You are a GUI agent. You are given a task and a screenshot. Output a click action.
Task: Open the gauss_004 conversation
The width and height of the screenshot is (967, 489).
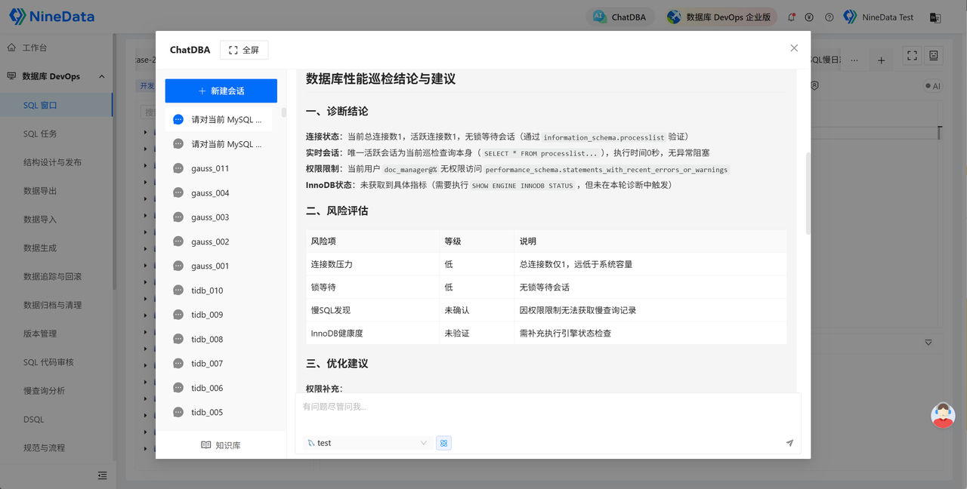tap(218, 193)
